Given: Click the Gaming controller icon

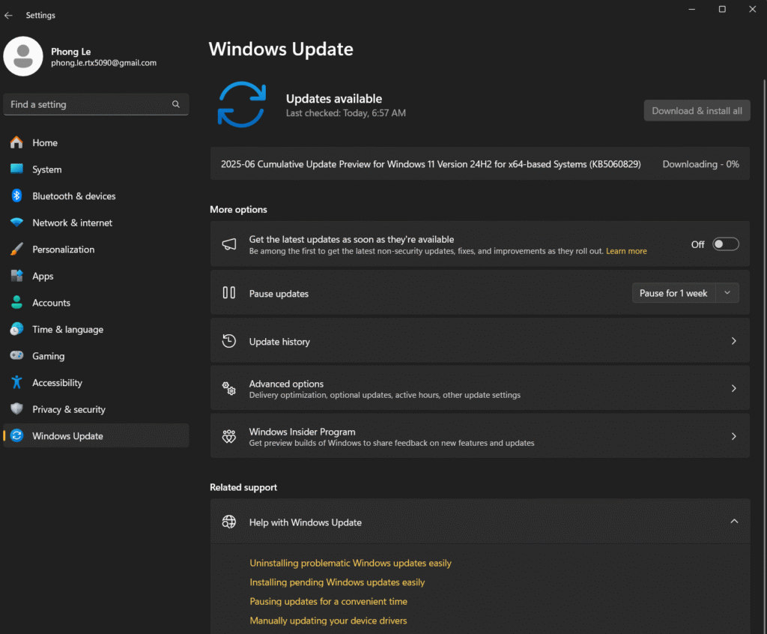Looking at the screenshot, I should click(16, 355).
